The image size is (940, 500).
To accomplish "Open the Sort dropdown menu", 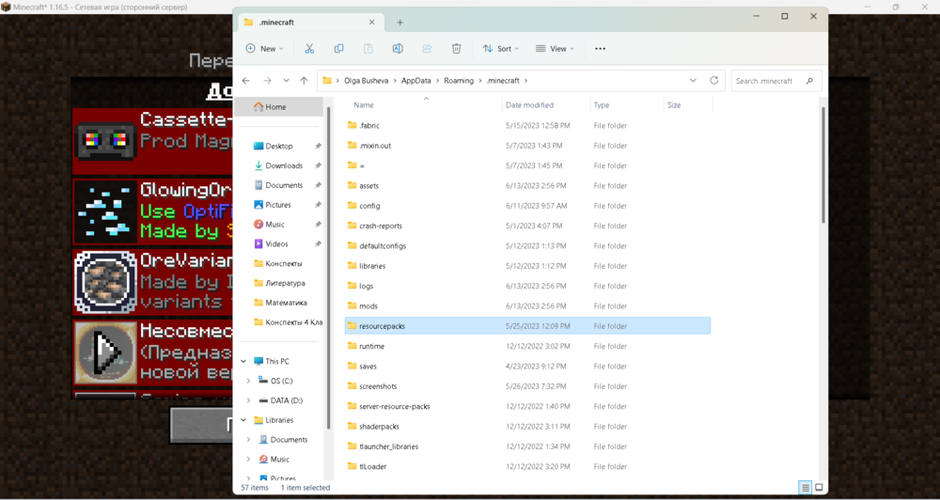I will click(x=501, y=49).
